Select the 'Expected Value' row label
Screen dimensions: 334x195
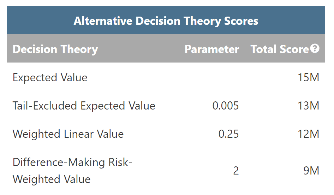click(x=50, y=77)
